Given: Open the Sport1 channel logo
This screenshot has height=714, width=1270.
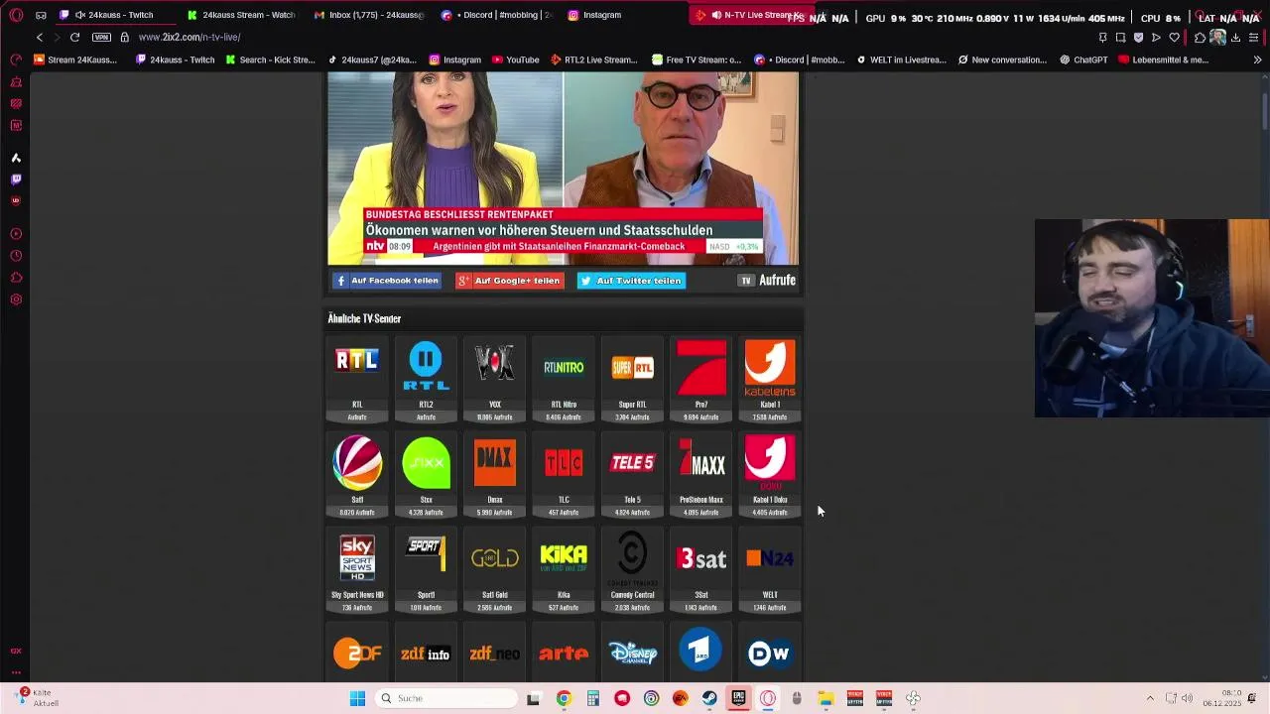Looking at the screenshot, I should click(426, 553).
